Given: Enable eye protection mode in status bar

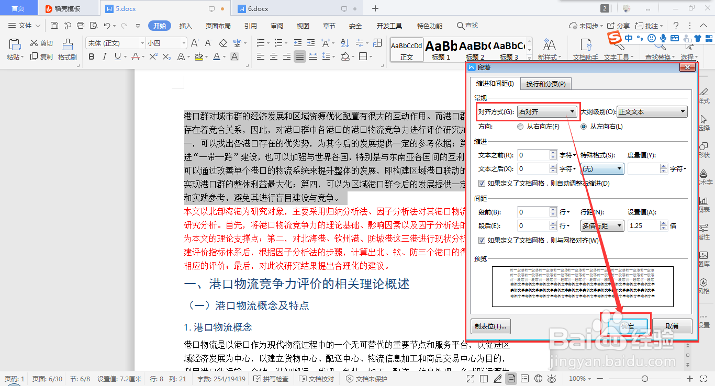Looking at the screenshot, I should [x=551, y=378].
